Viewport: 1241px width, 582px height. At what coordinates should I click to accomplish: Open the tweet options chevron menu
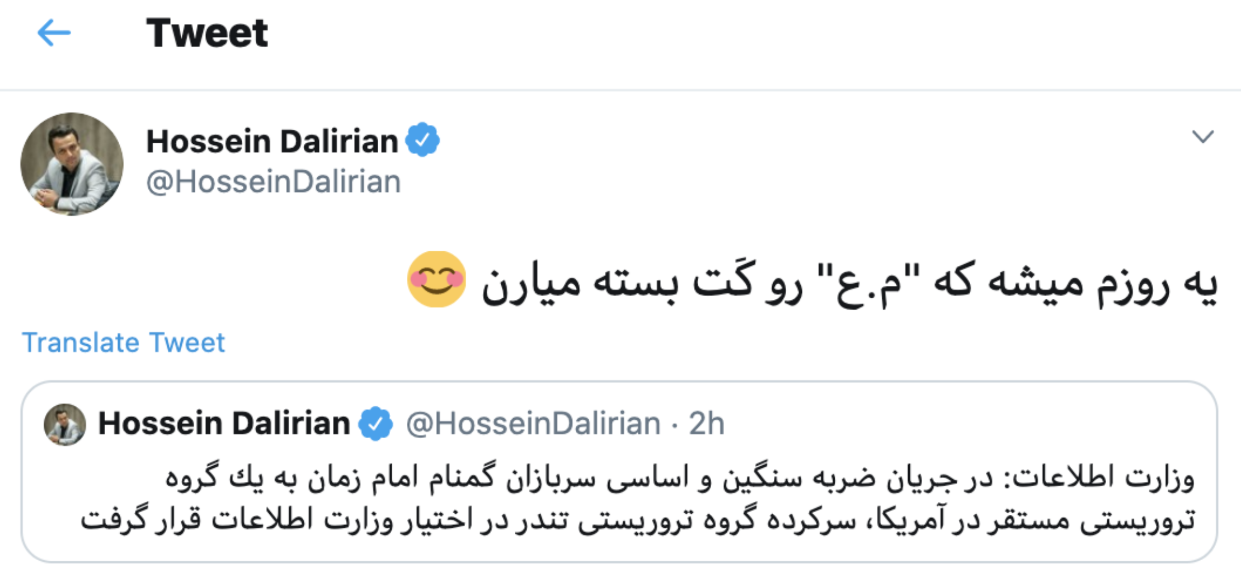tap(1202, 137)
